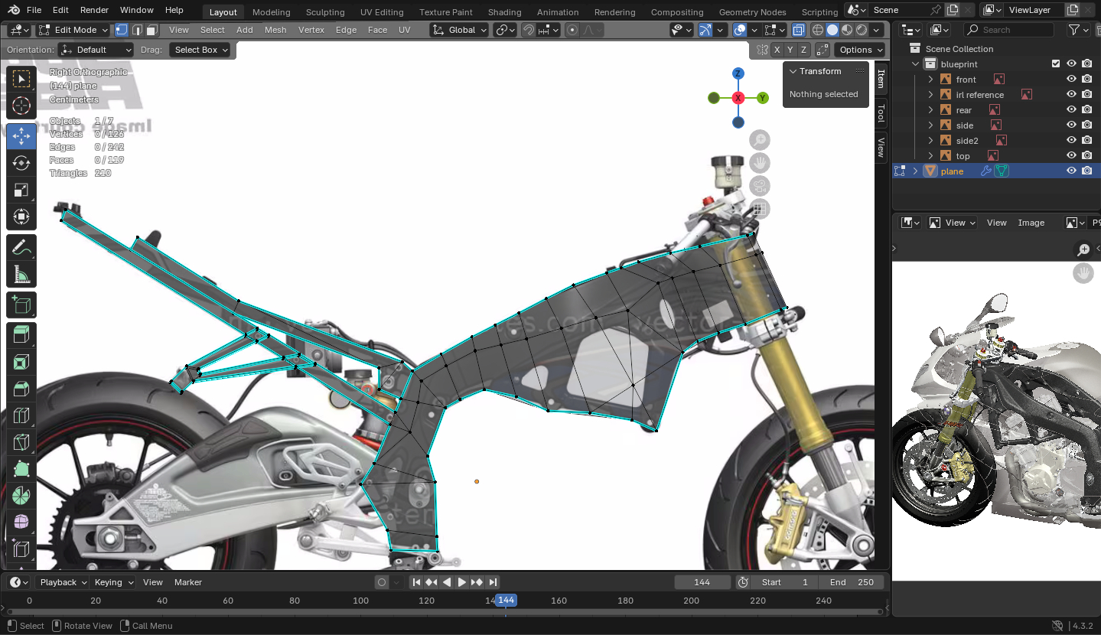Screen dimensions: 1101x635
Task: Toggle visibility of the plane object
Action: tap(1071, 171)
